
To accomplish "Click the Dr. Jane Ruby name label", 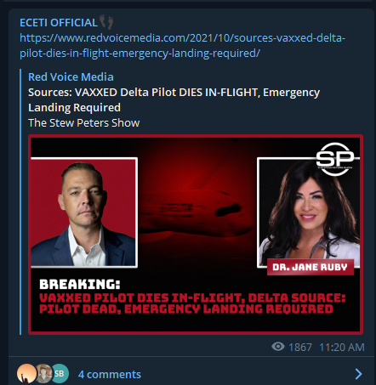I will [x=310, y=267].
